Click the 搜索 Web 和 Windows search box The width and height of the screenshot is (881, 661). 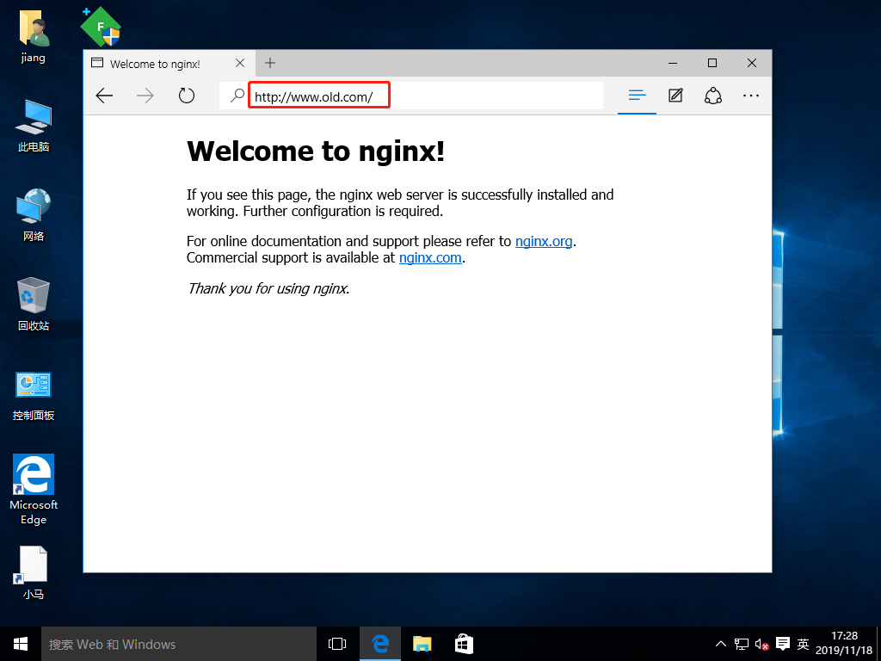[179, 644]
